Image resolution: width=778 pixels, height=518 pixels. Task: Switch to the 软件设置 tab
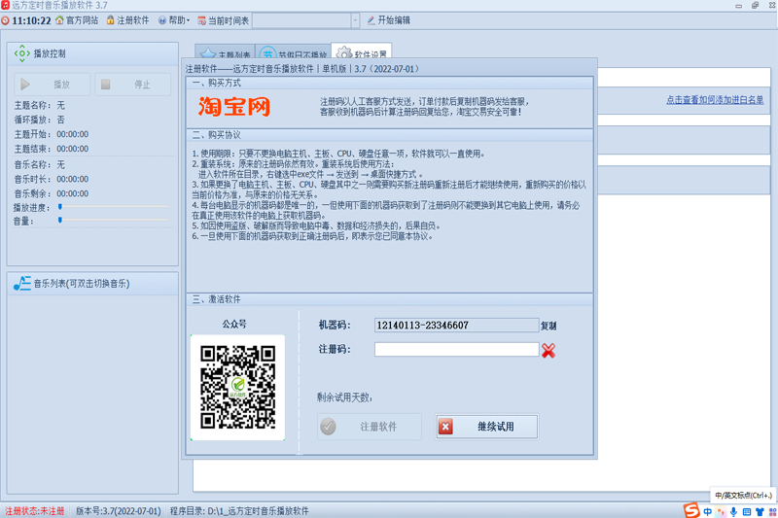362,53
